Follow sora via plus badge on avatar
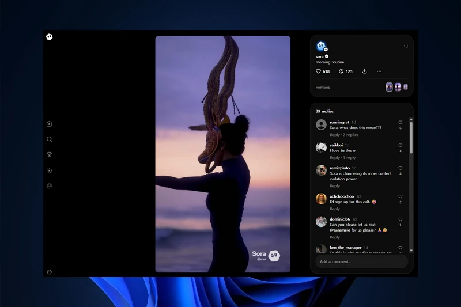The image size is (461, 307). pos(326,50)
